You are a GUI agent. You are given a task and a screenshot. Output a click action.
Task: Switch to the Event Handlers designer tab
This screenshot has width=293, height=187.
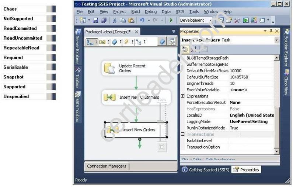point(129,42)
